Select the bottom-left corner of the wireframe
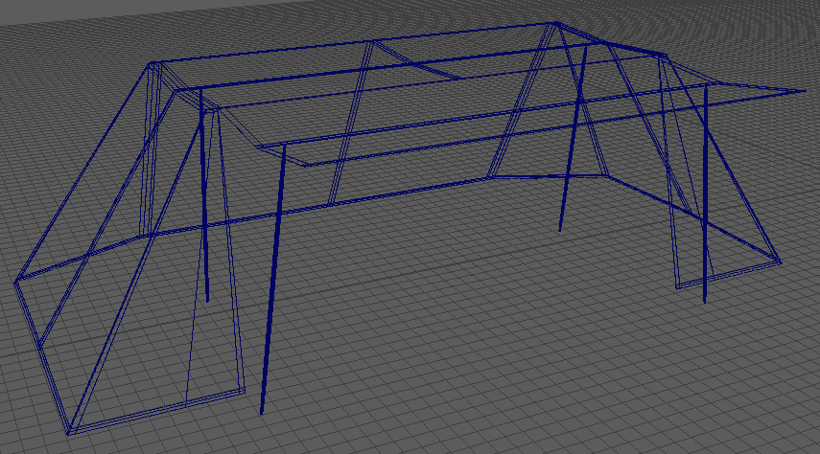Screen dimensions: 820x454 pos(68,432)
